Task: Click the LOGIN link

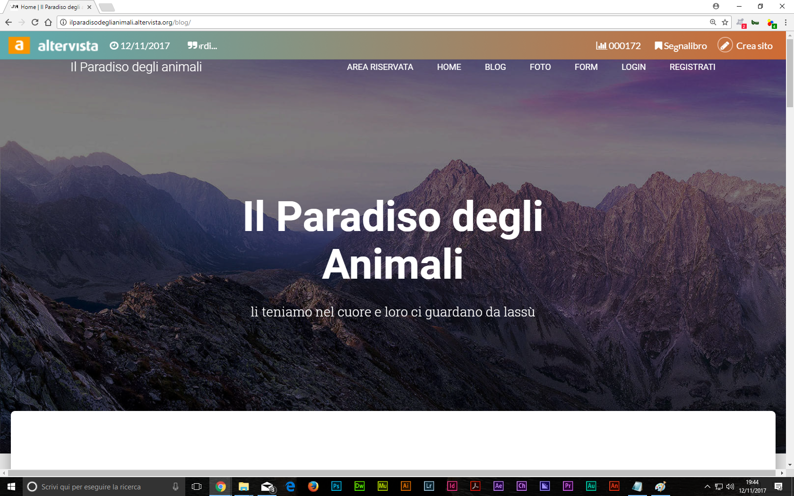Action: pyautogui.click(x=633, y=67)
